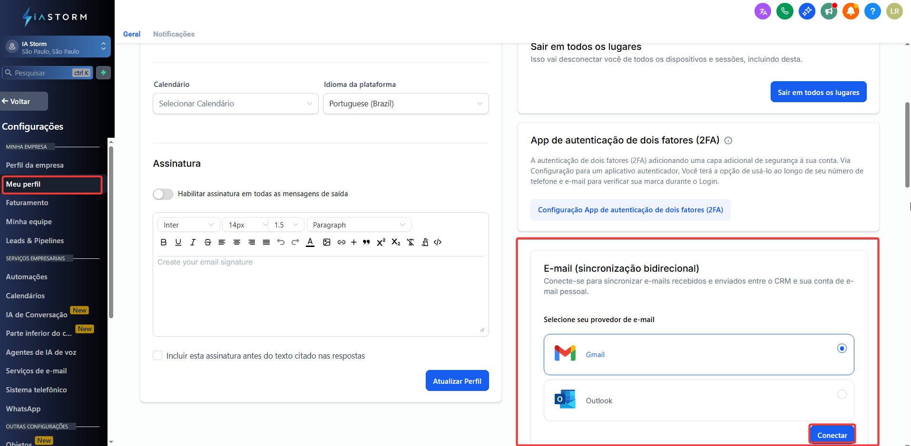Open the orange notifications bell

(850, 11)
